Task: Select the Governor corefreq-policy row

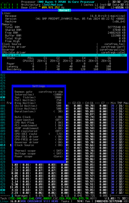Action: pyautogui.click(x=64, y=50)
